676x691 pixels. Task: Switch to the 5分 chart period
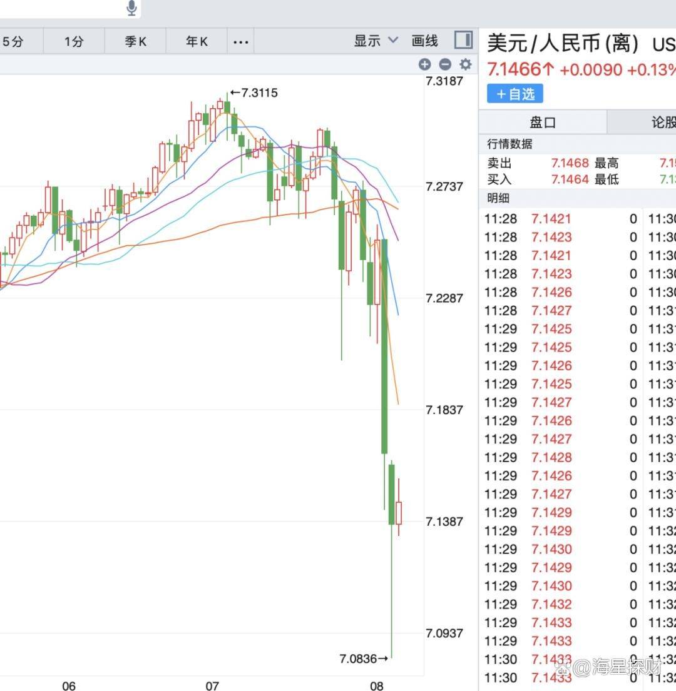[x=13, y=42]
